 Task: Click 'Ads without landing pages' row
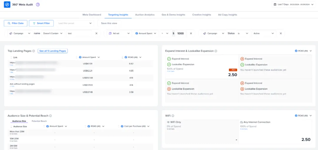(x=81, y=85)
